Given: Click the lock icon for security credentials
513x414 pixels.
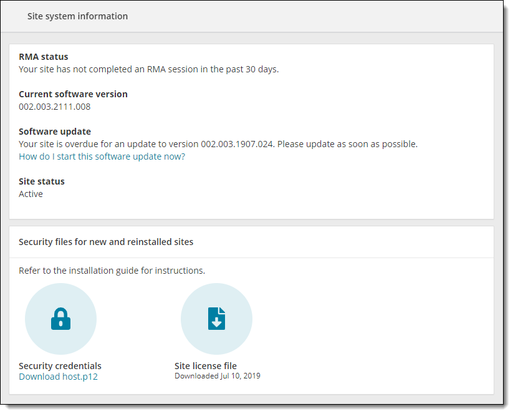Looking at the screenshot, I should pos(60,319).
